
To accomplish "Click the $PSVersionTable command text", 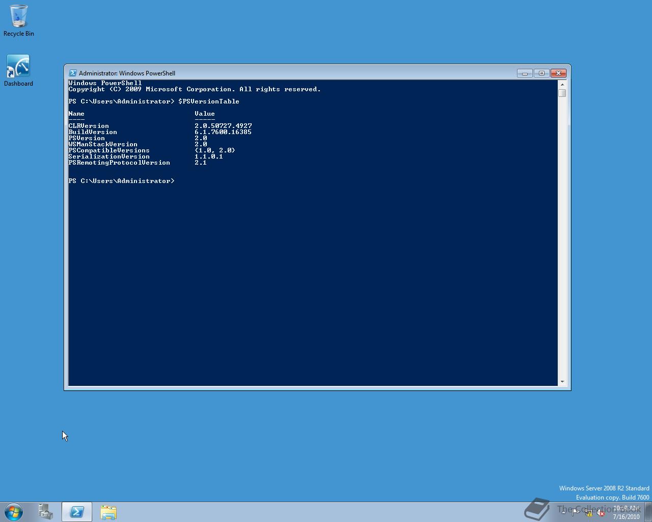I will pos(209,101).
